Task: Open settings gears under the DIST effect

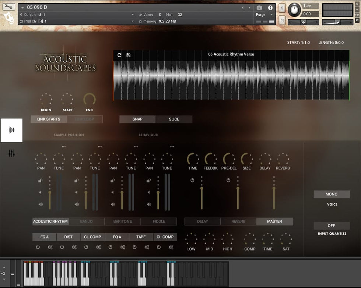Action: (74, 247)
